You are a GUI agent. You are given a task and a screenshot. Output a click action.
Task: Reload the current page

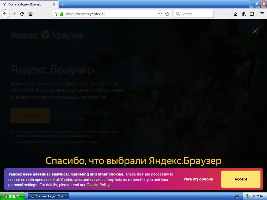coord(22,14)
